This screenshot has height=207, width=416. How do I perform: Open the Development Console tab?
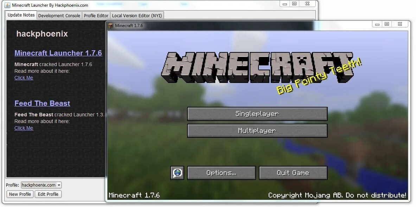[59, 15]
